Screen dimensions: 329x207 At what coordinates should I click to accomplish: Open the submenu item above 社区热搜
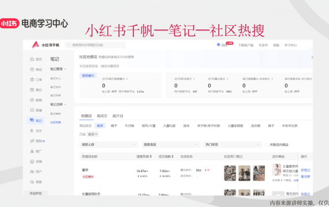pyautogui.click(x=55, y=114)
